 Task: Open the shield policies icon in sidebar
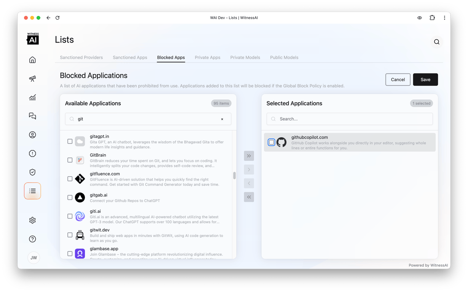32,172
